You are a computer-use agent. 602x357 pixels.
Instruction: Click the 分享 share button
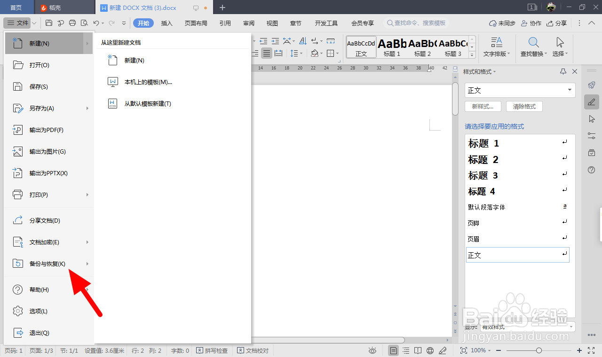point(557,23)
